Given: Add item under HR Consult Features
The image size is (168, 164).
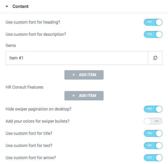Looking at the screenshot, I should [84, 96].
